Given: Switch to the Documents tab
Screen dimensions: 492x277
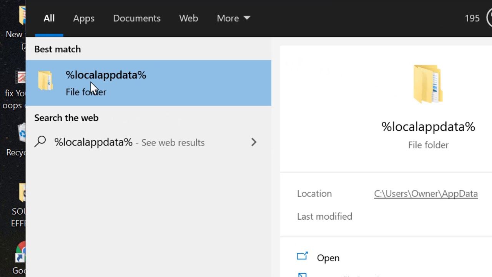Looking at the screenshot, I should (x=136, y=18).
